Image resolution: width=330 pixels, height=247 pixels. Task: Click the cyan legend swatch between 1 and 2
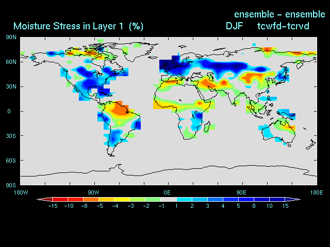click(184, 199)
